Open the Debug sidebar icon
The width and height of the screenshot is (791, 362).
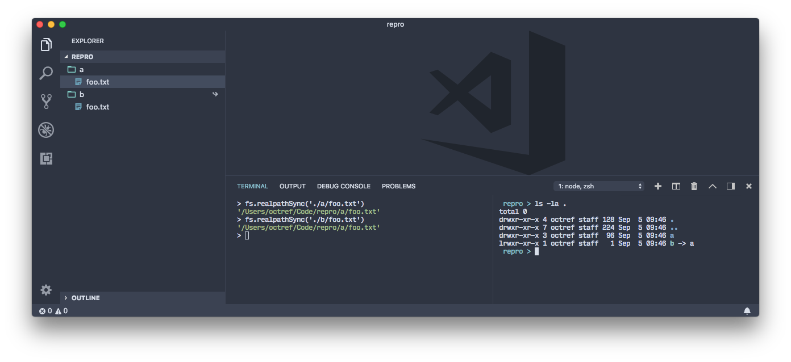click(x=46, y=130)
